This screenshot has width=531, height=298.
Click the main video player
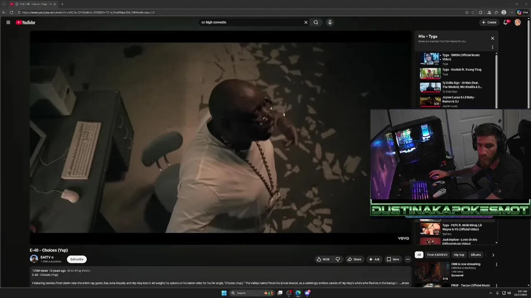tap(220, 137)
